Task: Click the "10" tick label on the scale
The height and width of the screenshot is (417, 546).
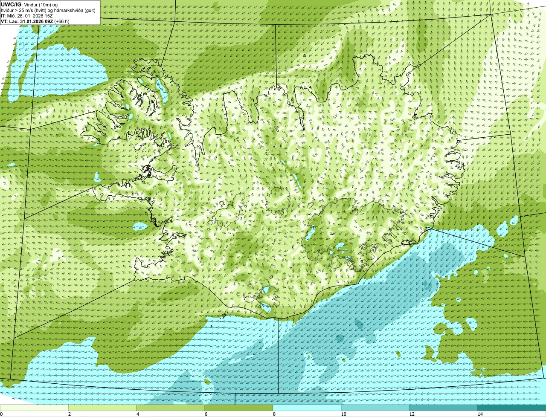Action: 343,414
